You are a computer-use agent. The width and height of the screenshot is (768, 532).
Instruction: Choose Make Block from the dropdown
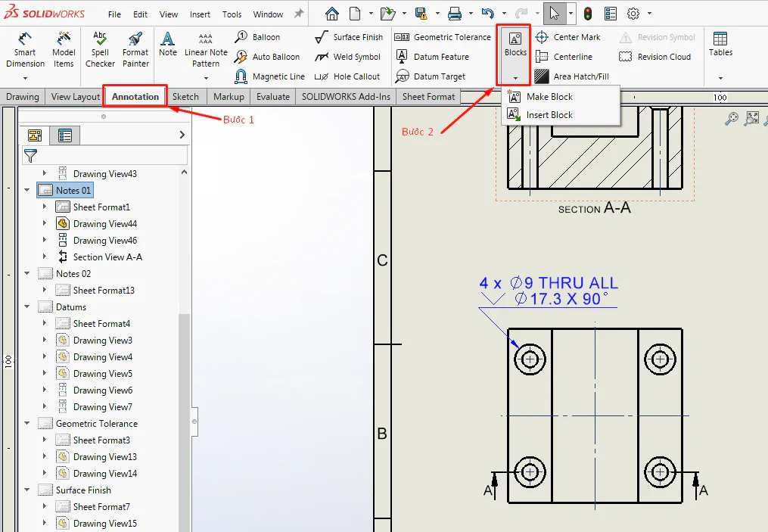click(x=561, y=97)
